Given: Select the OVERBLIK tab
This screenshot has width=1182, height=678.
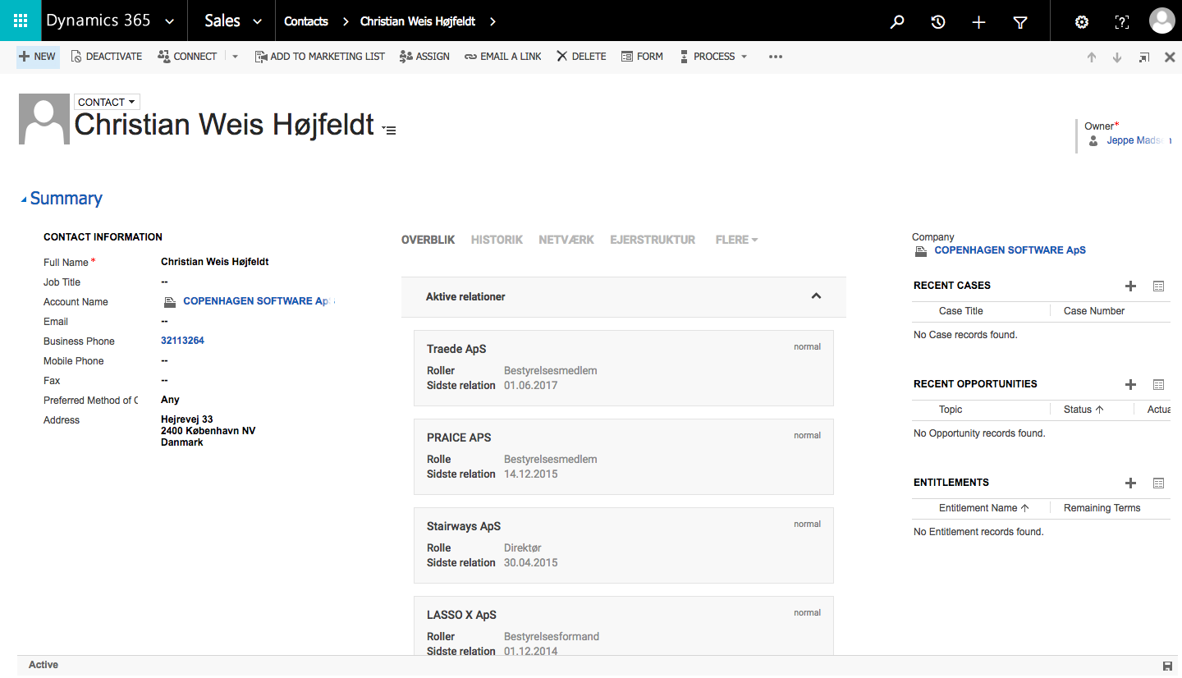Looking at the screenshot, I should click(x=428, y=240).
